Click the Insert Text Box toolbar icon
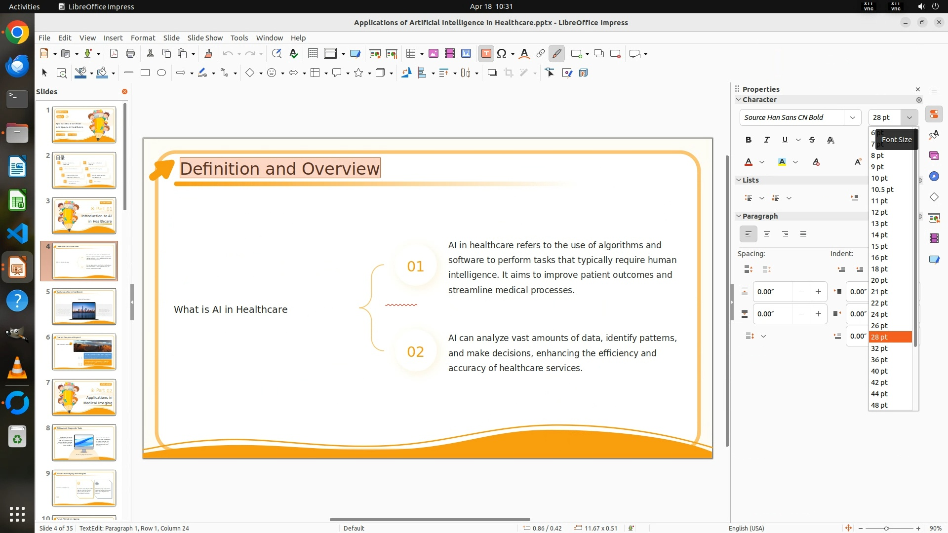 pyautogui.click(x=486, y=54)
